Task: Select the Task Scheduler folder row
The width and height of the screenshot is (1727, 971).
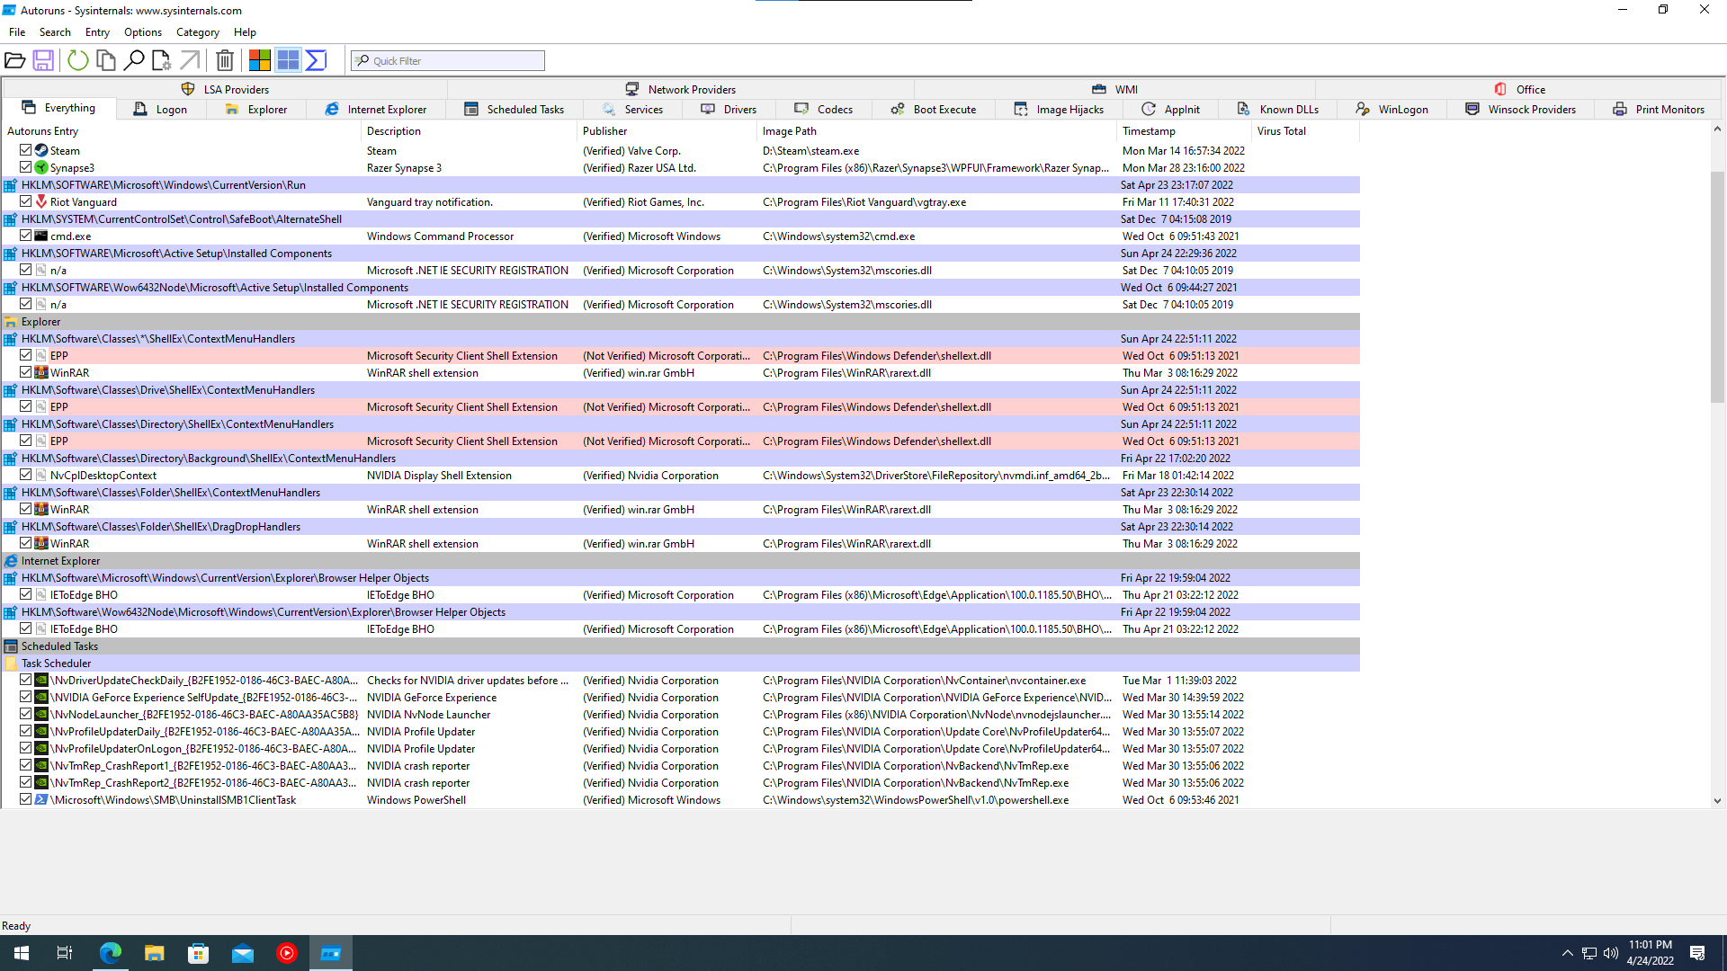Action: (56, 664)
